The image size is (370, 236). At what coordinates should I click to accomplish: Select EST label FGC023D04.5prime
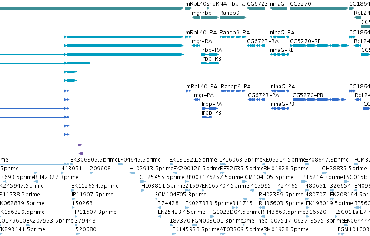pos(235,212)
